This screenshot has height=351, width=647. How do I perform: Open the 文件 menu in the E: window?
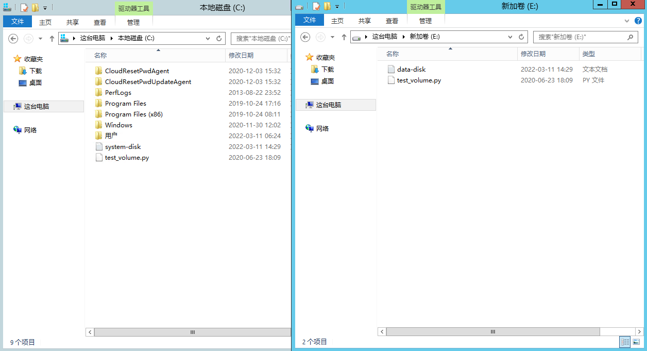coord(310,20)
